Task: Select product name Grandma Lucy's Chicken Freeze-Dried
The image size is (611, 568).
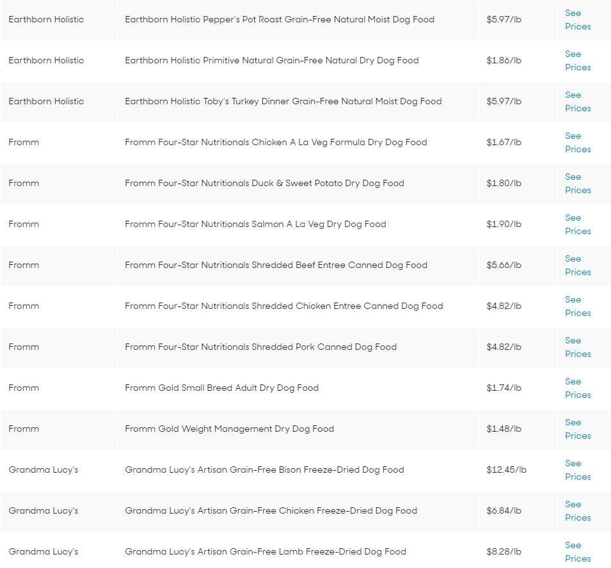Action: point(271,510)
